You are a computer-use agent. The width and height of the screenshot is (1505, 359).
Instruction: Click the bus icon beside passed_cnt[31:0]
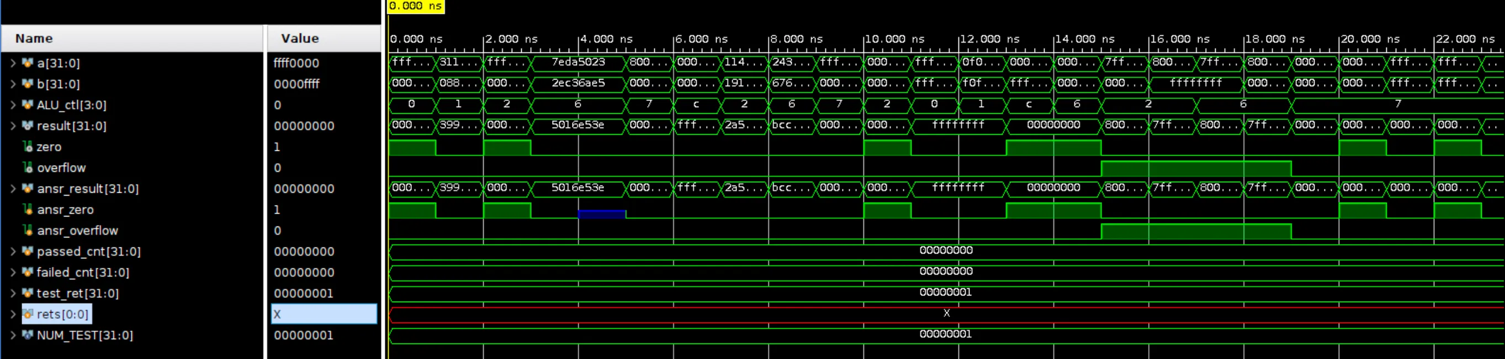28,251
